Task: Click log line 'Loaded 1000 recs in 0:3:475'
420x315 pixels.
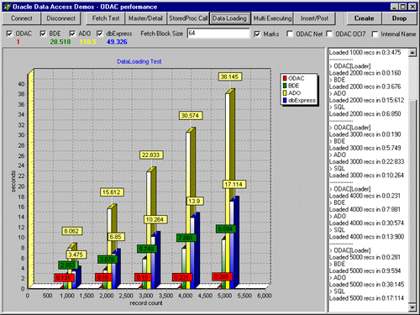Action: tap(365, 52)
